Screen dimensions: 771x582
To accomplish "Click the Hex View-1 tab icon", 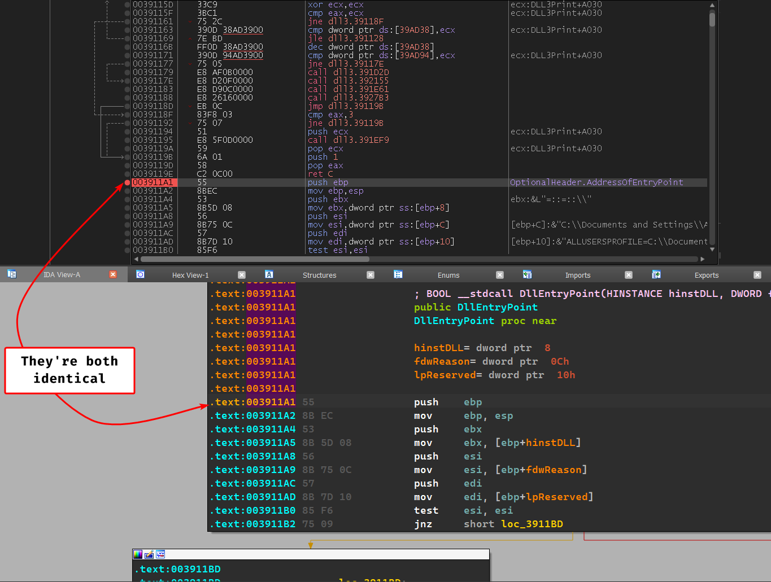I will (x=141, y=275).
